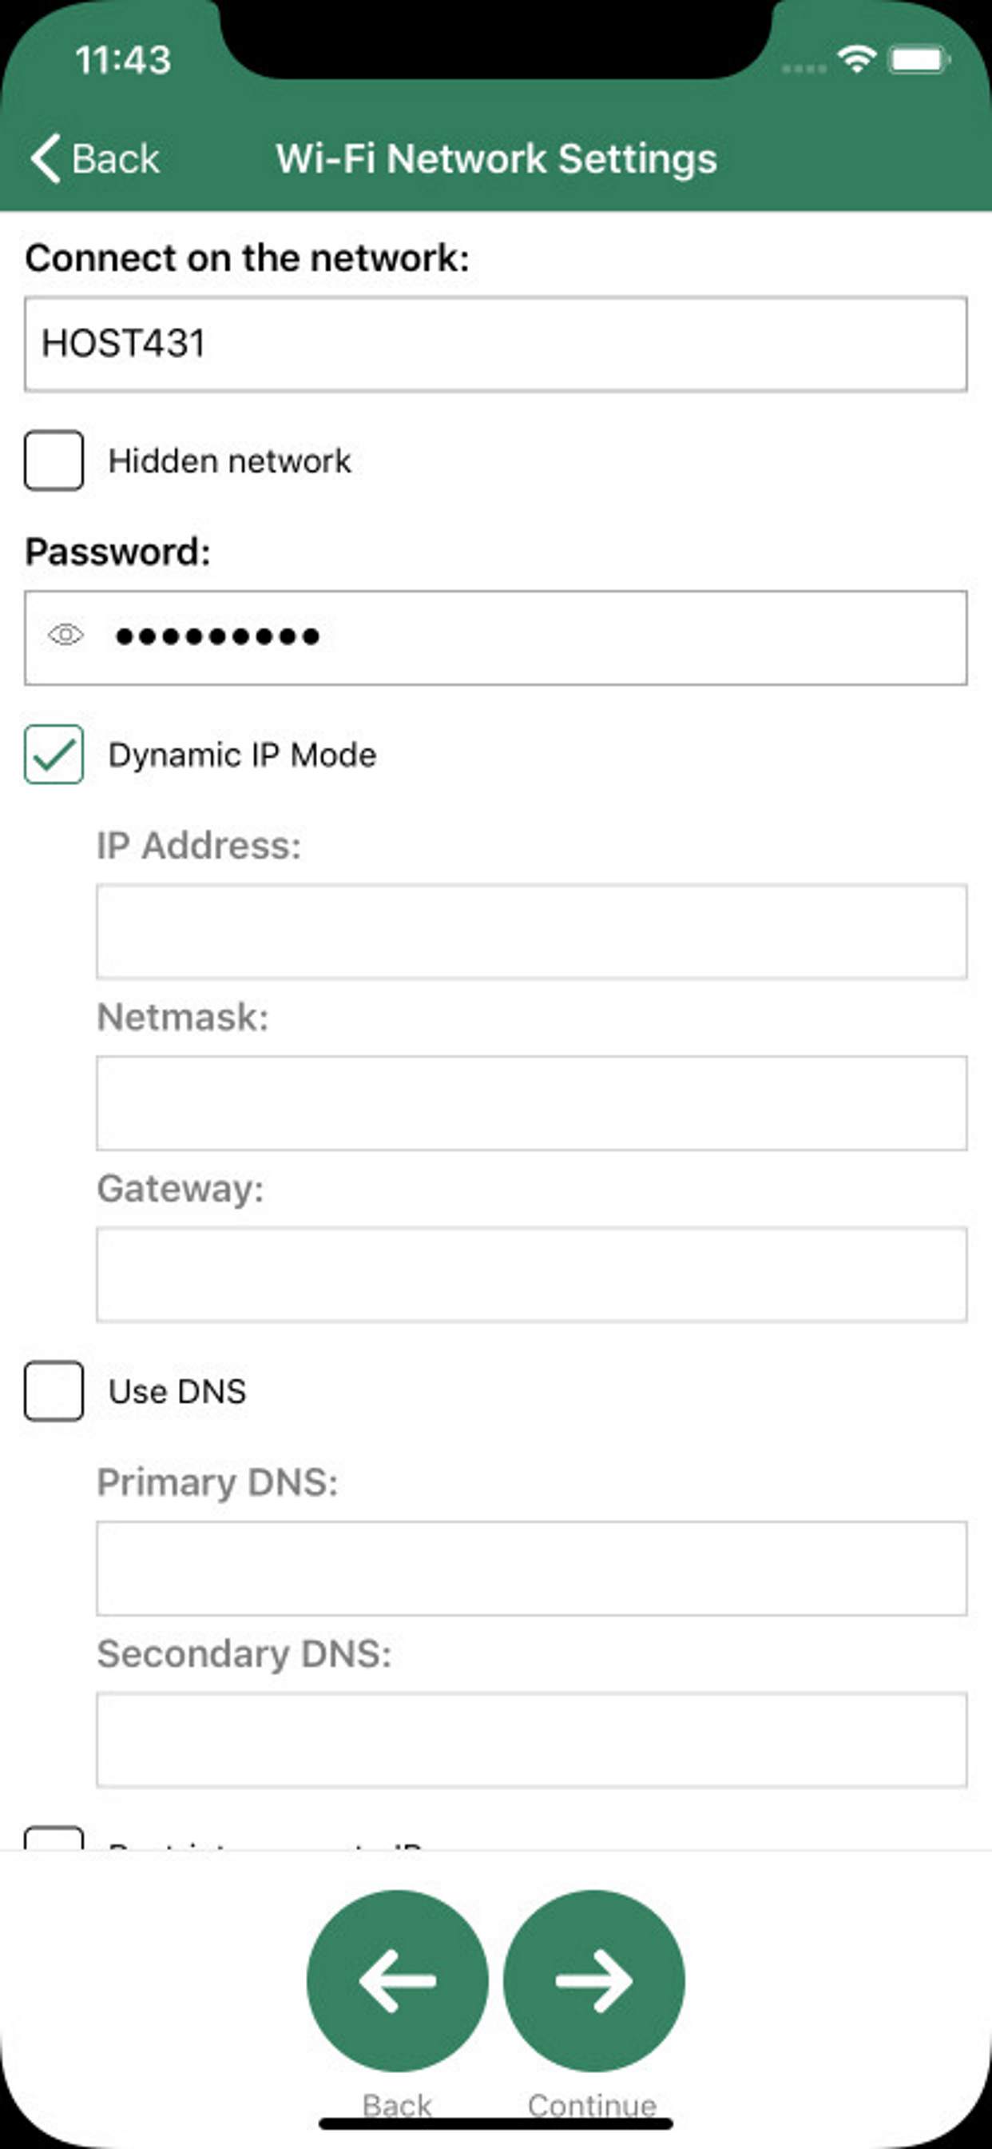Reveal password with the eye icon
This screenshot has width=992, height=2149.
(65, 636)
